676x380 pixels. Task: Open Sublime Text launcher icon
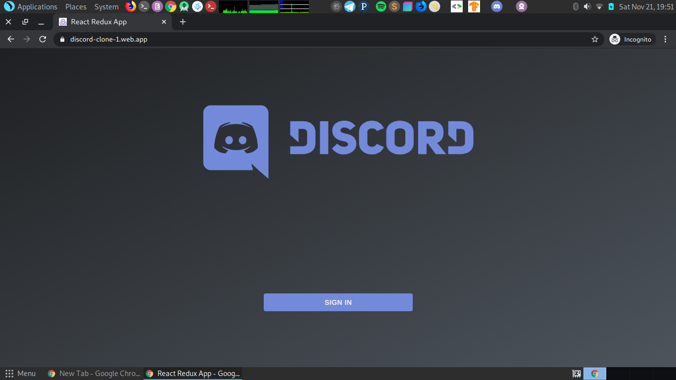(394, 6)
